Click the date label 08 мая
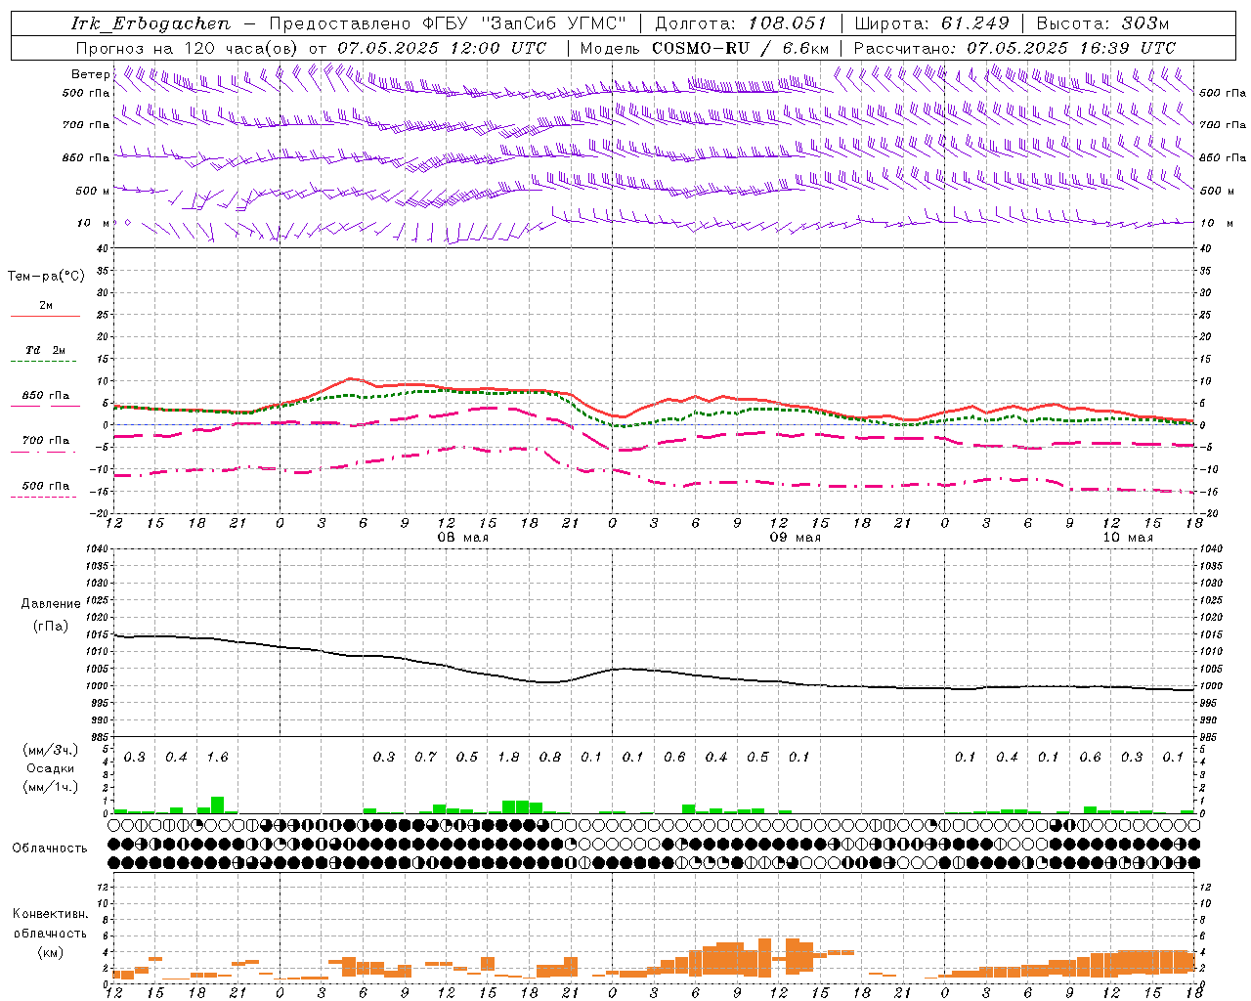Viewport: 1251px width, 1001px height. [463, 537]
